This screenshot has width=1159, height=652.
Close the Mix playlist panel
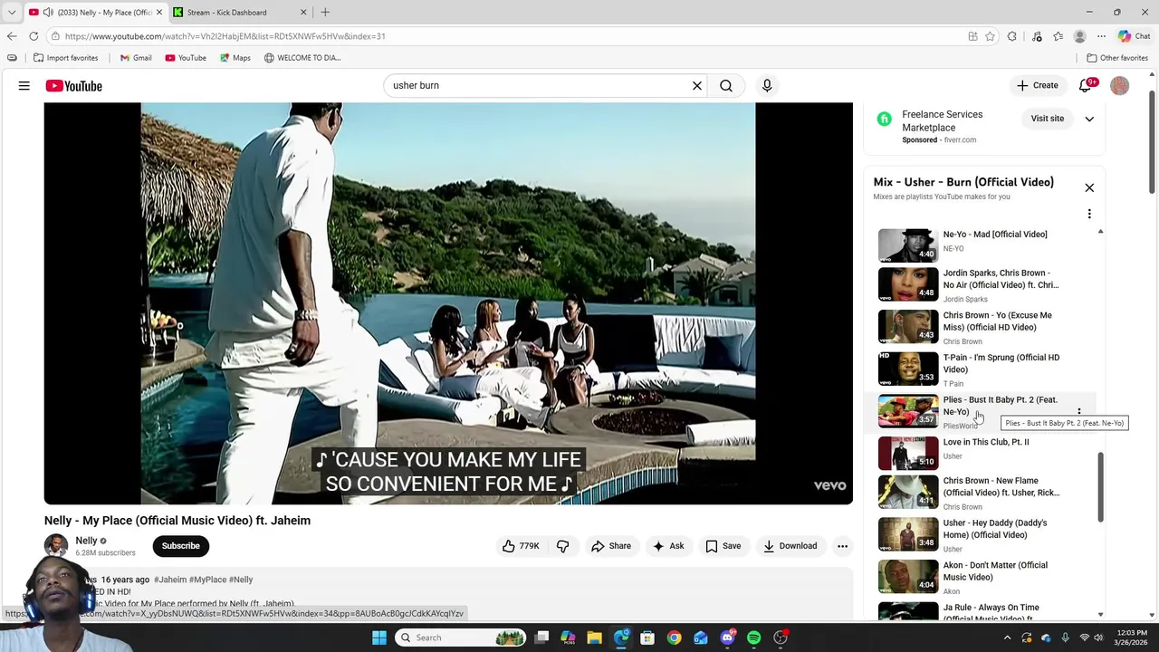click(1089, 188)
